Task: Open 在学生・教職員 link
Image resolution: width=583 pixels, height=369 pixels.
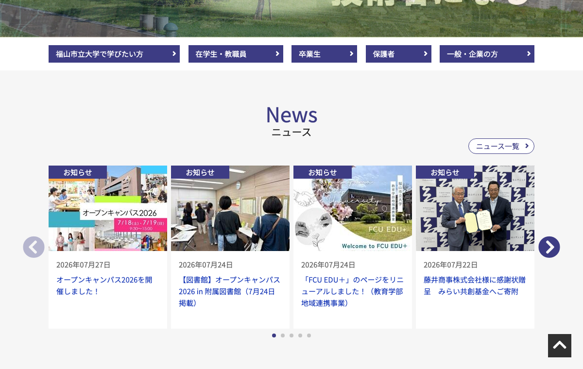Action: coord(236,54)
